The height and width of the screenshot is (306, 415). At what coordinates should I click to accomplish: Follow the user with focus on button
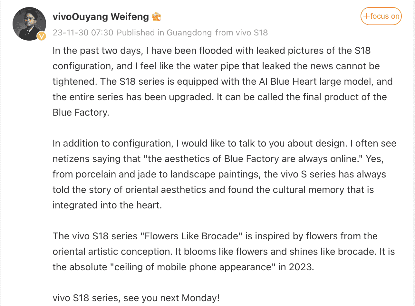[381, 16]
